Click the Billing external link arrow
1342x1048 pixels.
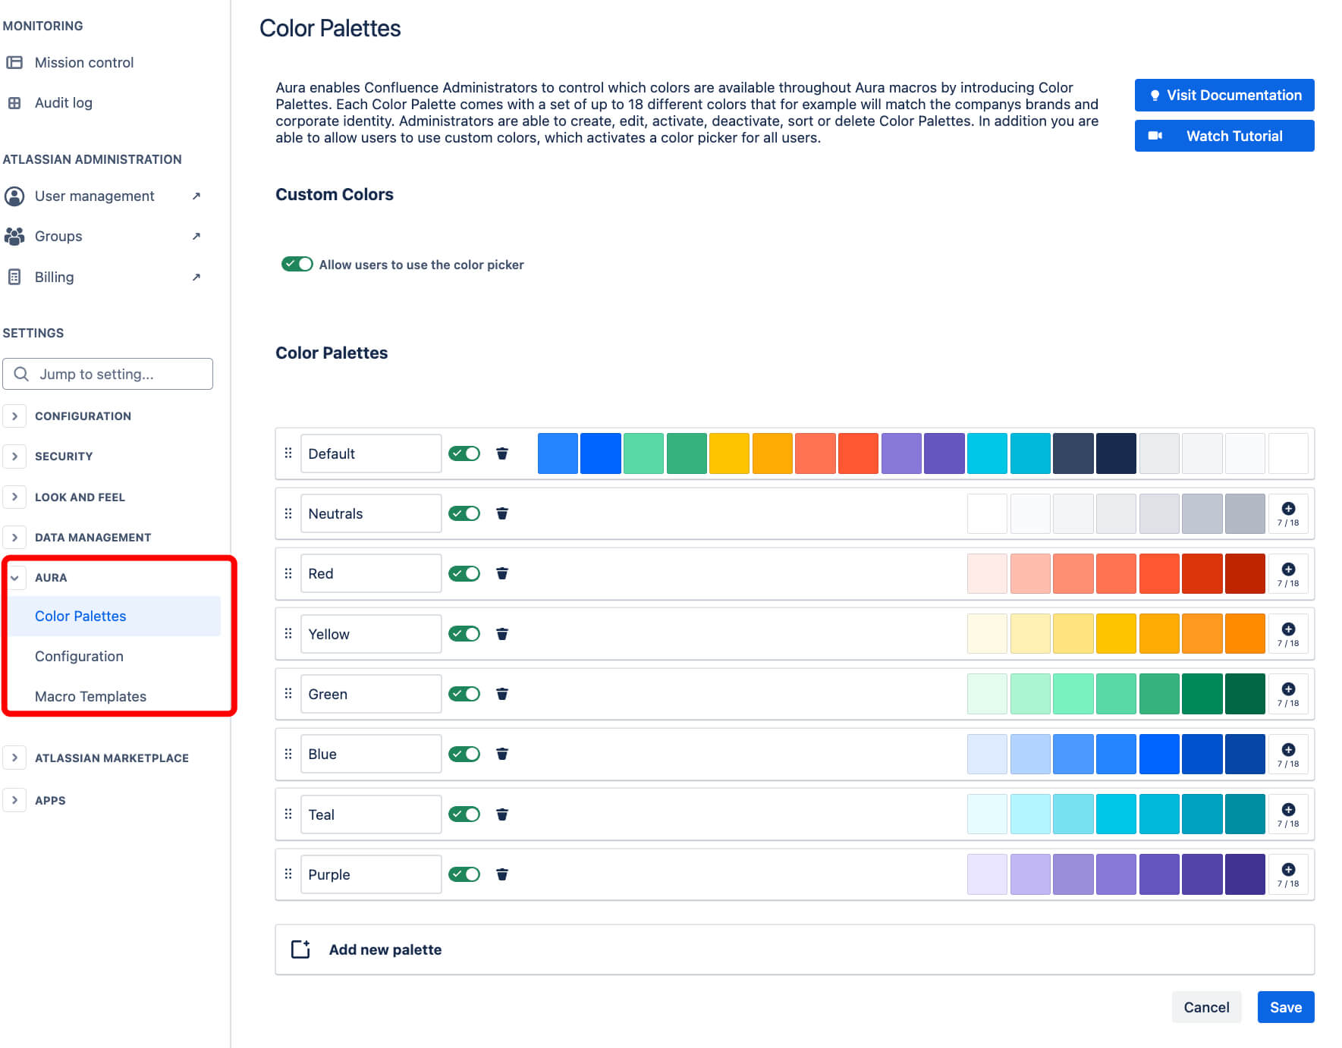click(197, 277)
